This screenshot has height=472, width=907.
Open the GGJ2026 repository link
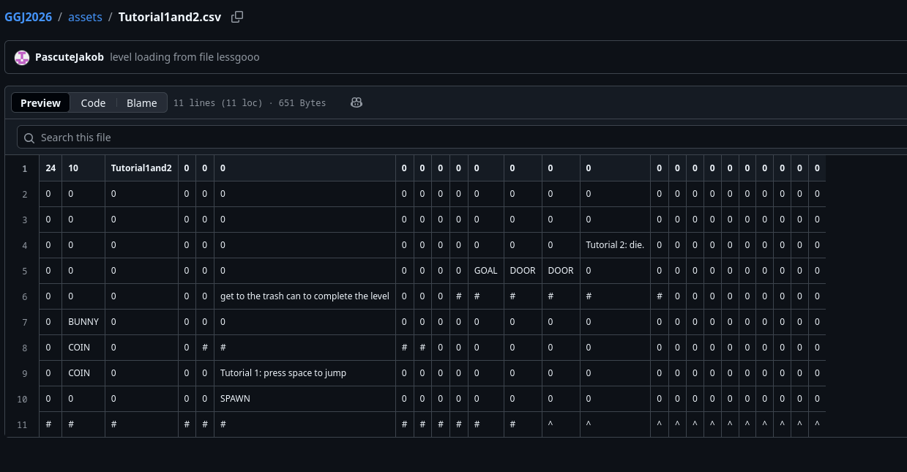coord(29,17)
